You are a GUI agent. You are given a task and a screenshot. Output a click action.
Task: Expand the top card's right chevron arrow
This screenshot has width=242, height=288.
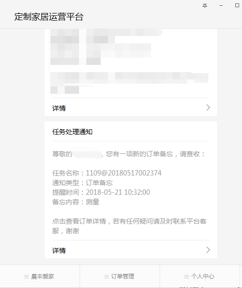[x=208, y=107]
